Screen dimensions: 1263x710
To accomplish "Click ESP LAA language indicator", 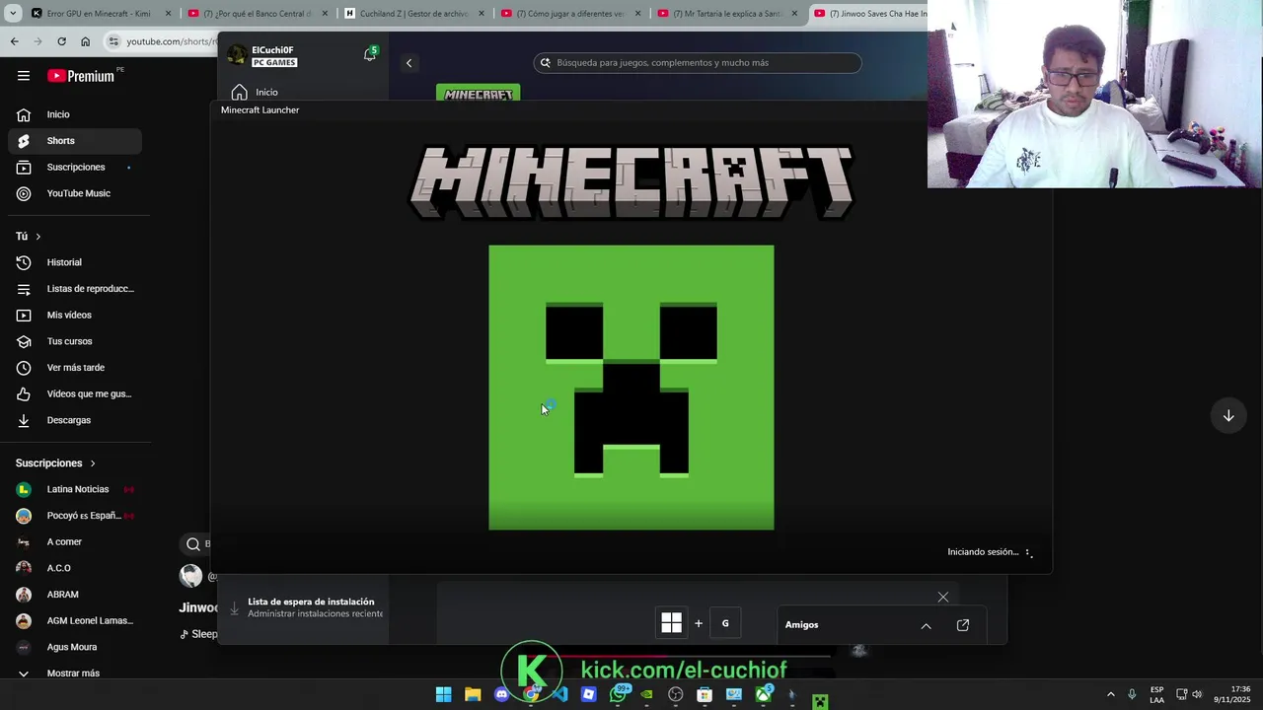I will (1156, 694).
